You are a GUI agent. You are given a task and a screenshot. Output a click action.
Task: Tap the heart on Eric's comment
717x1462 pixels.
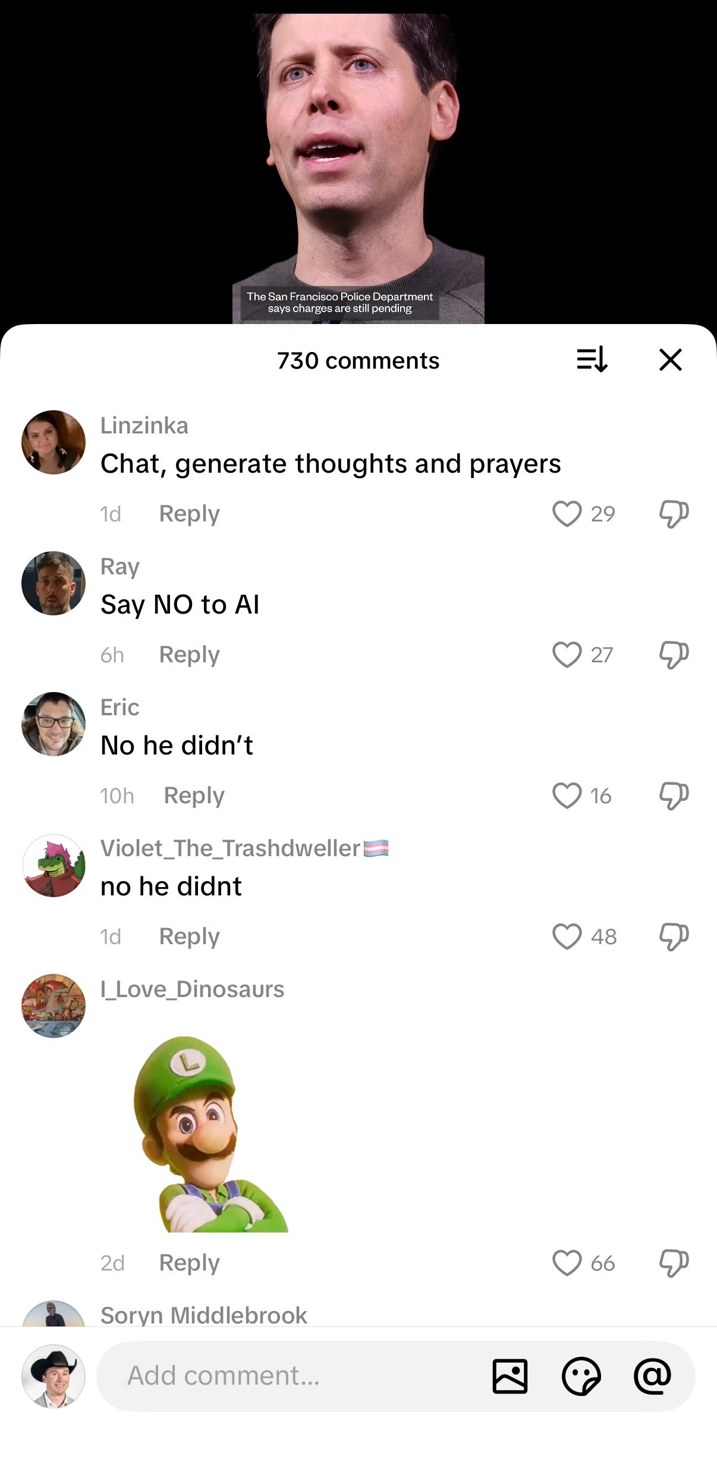tap(567, 796)
